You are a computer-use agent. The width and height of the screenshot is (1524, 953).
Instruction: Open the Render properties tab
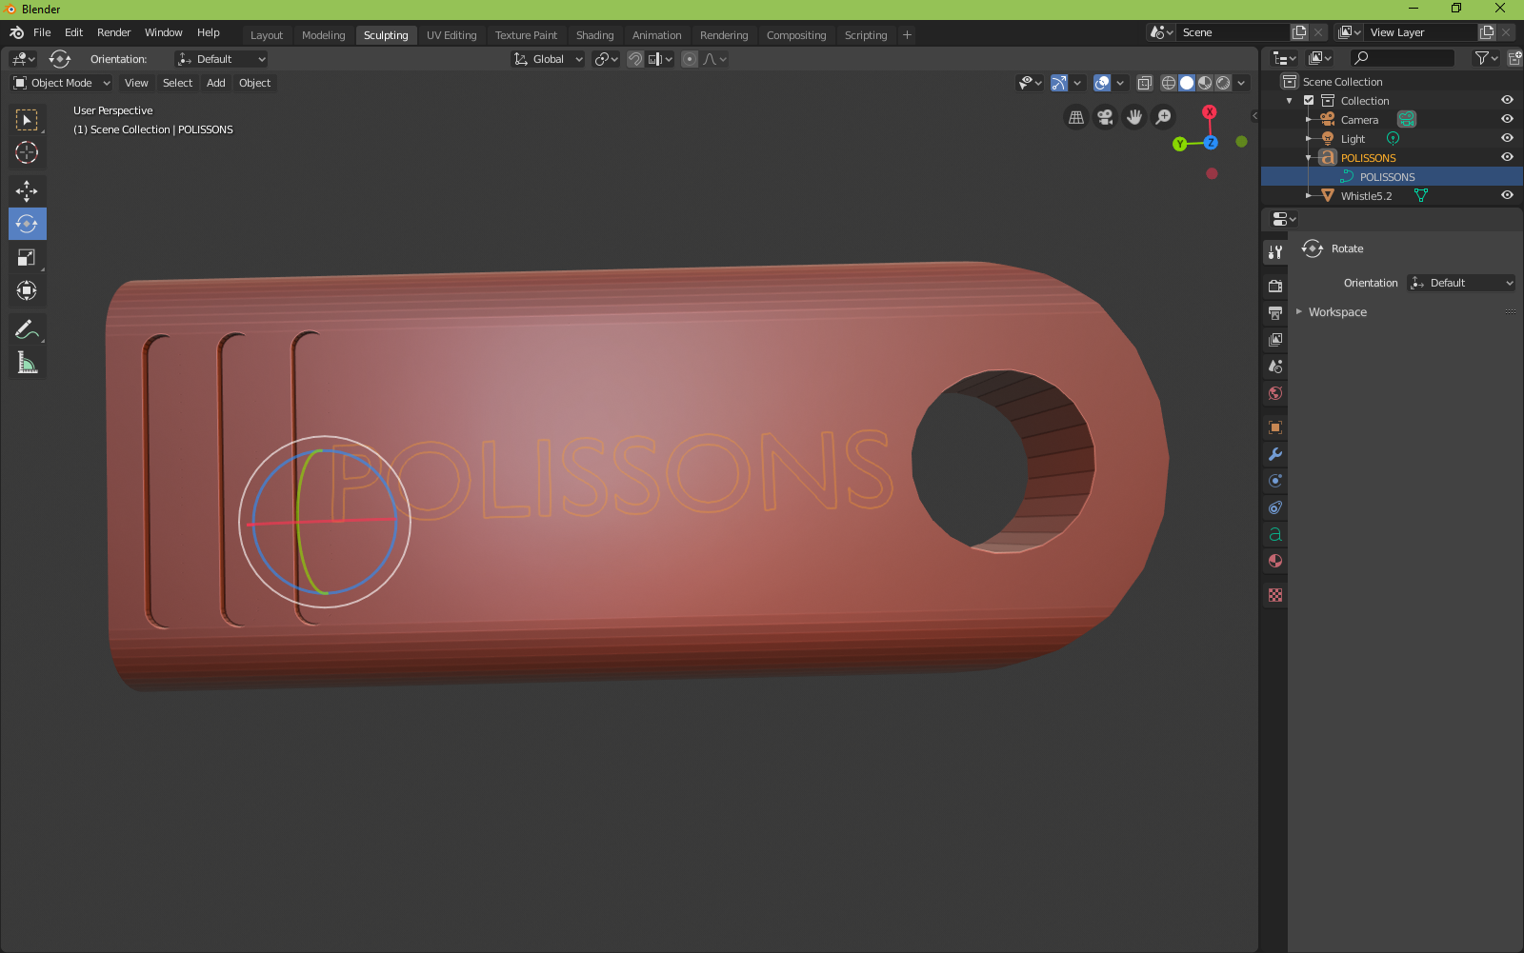point(1275,286)
